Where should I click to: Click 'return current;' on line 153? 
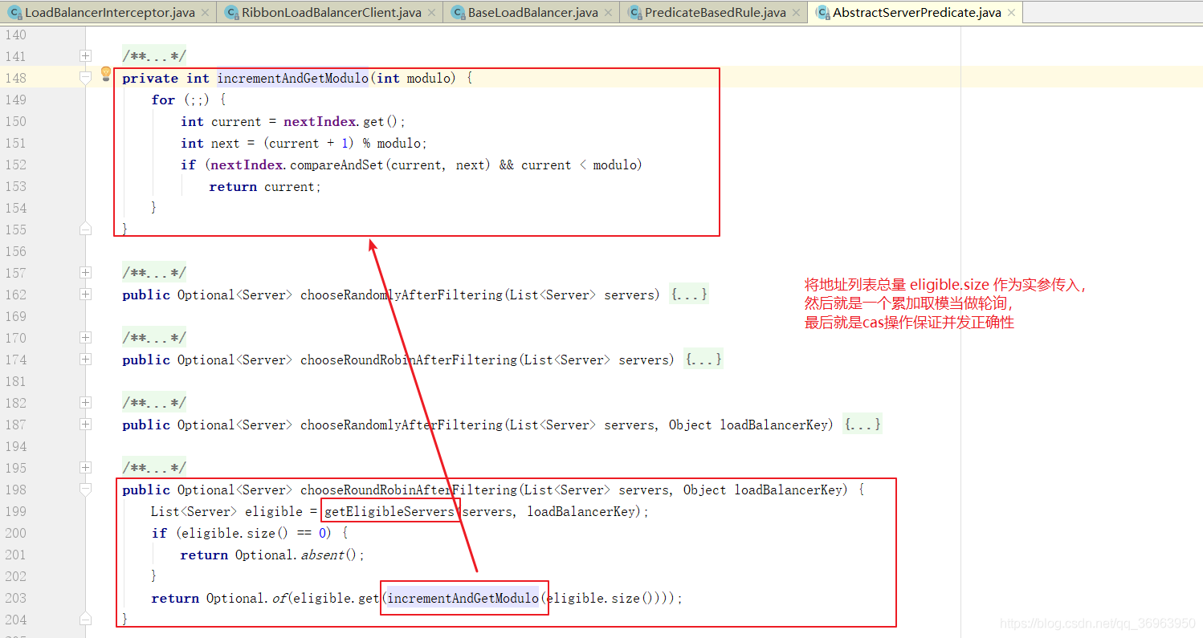click(x=265, y=186)
